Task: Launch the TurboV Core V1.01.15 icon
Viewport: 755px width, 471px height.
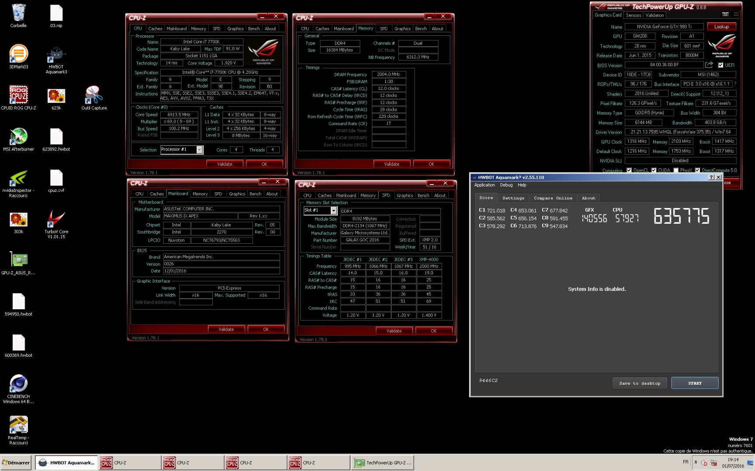Action: [56, 224]
